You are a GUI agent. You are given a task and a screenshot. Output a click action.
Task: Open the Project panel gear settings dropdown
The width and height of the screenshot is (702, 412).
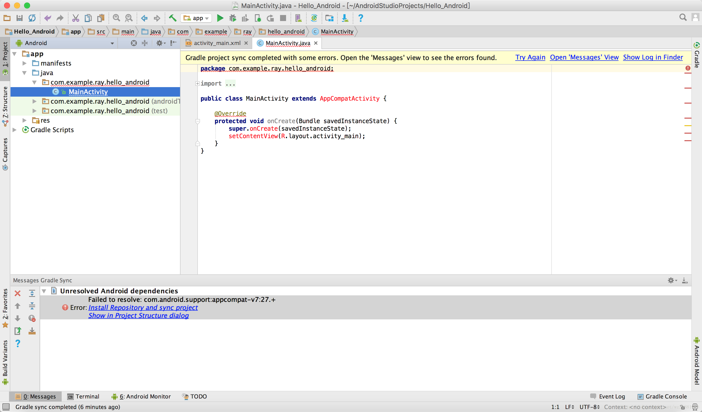[161, 43]
